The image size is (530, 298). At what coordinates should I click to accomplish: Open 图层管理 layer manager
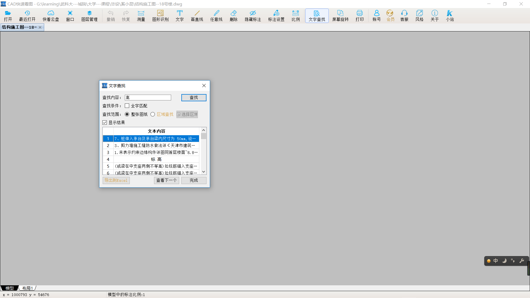coord(89,16)
